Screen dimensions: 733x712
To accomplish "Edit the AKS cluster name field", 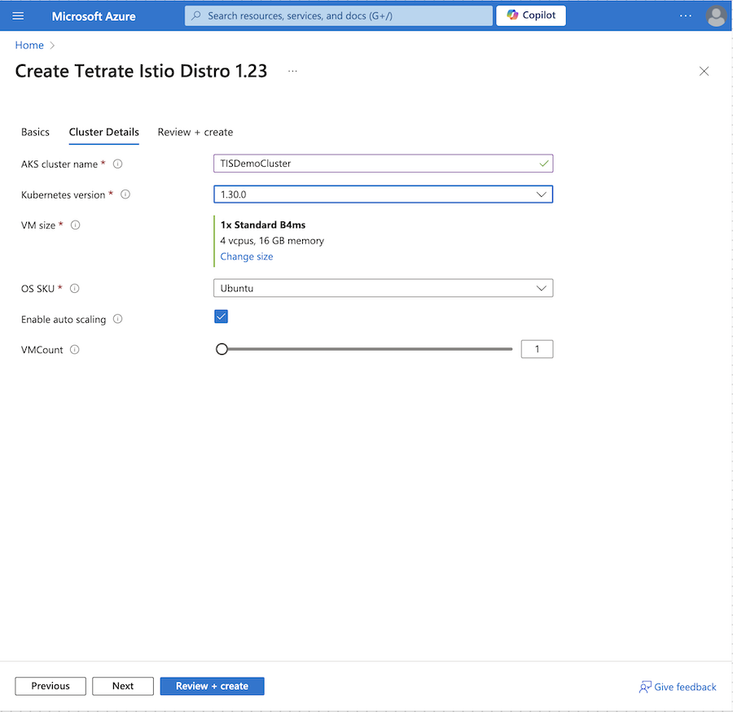I will [383, 164].
